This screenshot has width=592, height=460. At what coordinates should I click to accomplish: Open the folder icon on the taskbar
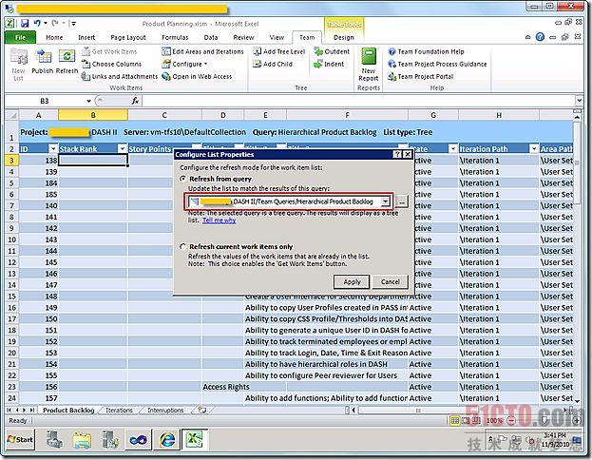coord(82,440)
